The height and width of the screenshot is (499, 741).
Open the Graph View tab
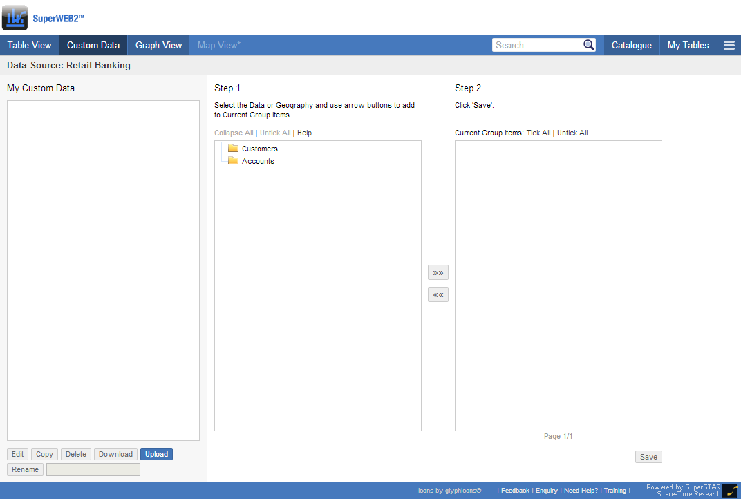158,46
